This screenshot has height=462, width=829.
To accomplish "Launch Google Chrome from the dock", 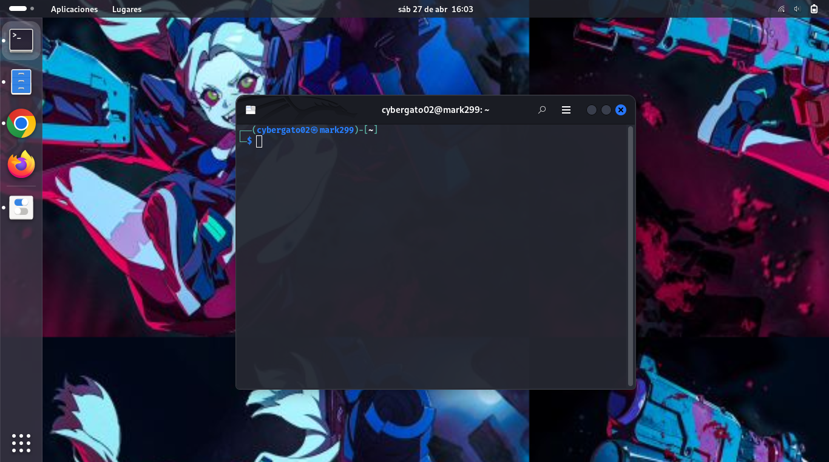I will [21, 124].
